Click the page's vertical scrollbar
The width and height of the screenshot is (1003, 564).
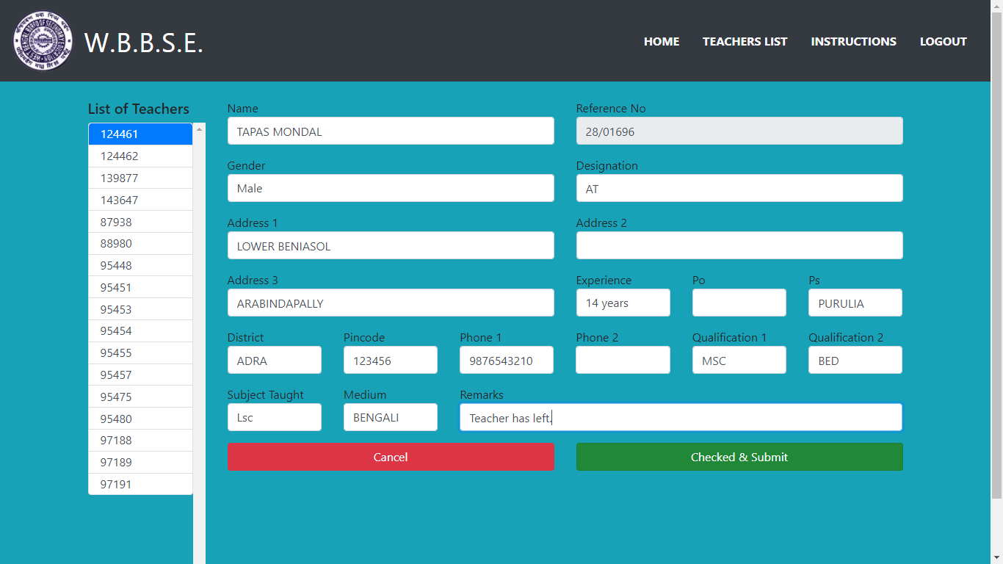pyautogui.click(x=996, y=250)
